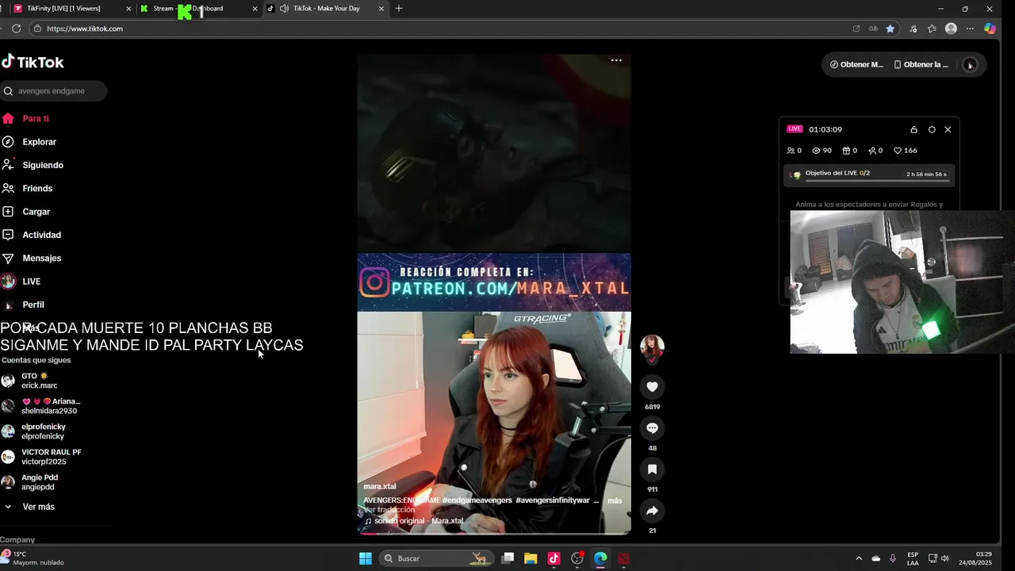The image size is (1015, 571).
Task: Switch to the Stream Dashboard browser tab
Action: [x=189, y=9]
